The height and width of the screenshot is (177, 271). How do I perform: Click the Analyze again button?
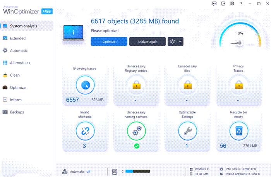[x=148, y=41]
